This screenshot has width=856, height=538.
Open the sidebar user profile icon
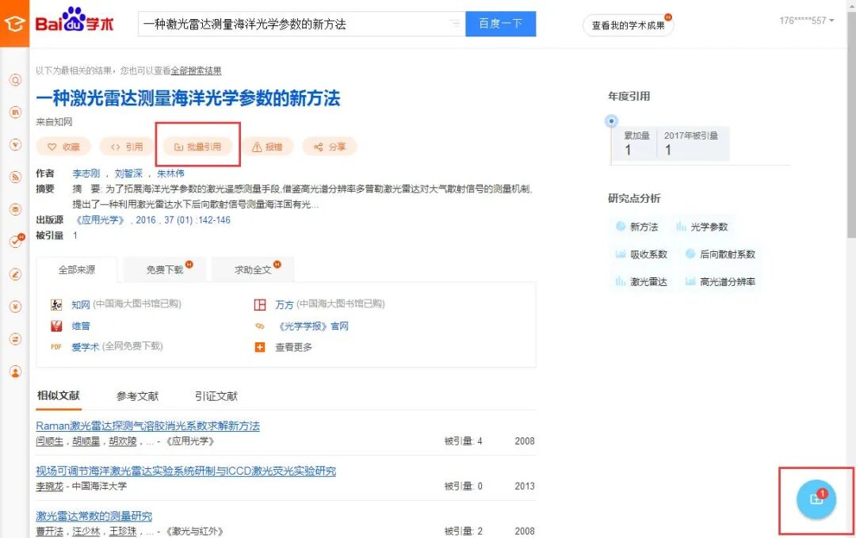(15, 372)
